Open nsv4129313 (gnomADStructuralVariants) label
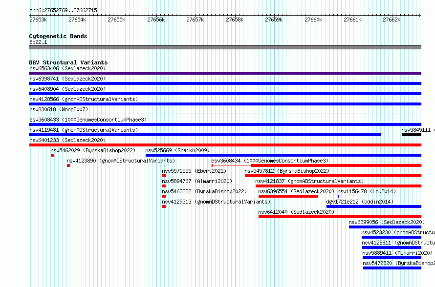The image size is (435, 287). coord(216,202)
